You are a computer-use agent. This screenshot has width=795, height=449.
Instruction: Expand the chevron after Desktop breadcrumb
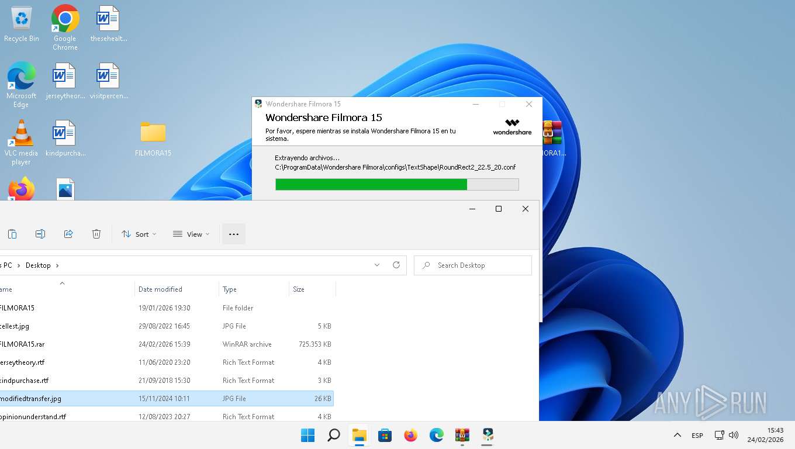(57, 265)
